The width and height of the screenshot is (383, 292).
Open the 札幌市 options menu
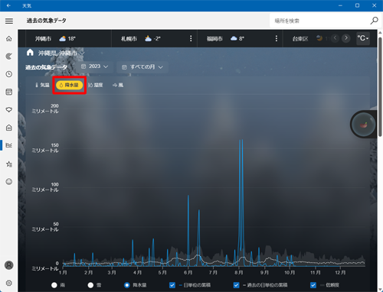191,38
